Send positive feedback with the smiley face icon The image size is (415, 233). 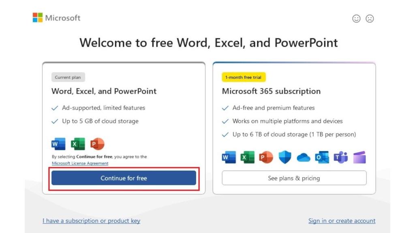point(356,19)
